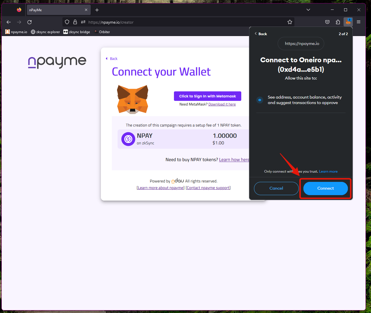Click the https://npayme.io origin pill in MetaMask
This screenshot has height=313, width=371.
pos(301,44)
